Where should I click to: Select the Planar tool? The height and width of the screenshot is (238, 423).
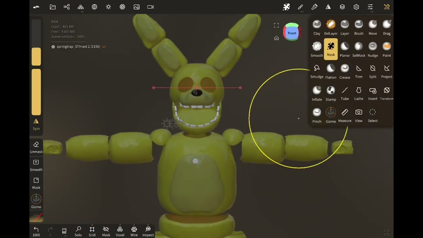click(x=345, y=50)
